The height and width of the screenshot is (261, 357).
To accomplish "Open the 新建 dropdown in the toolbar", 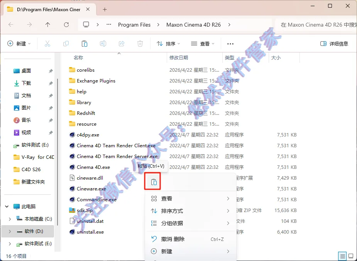I will 19,44.
